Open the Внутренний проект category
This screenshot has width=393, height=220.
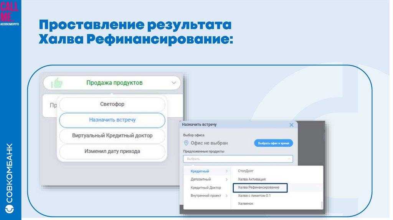pos(207,196)
